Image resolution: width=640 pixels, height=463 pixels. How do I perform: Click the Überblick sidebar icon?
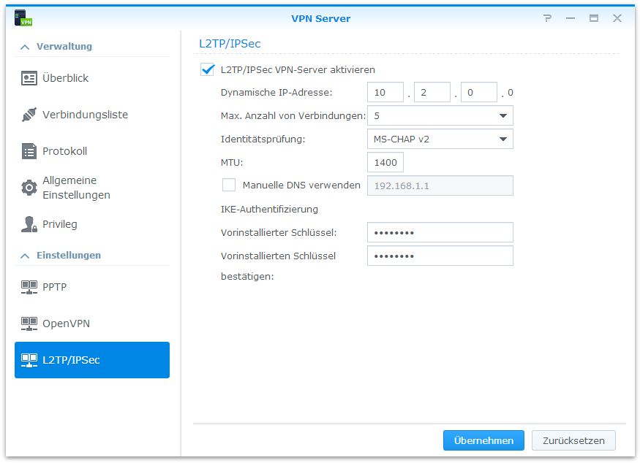click(x=29, y=78)
